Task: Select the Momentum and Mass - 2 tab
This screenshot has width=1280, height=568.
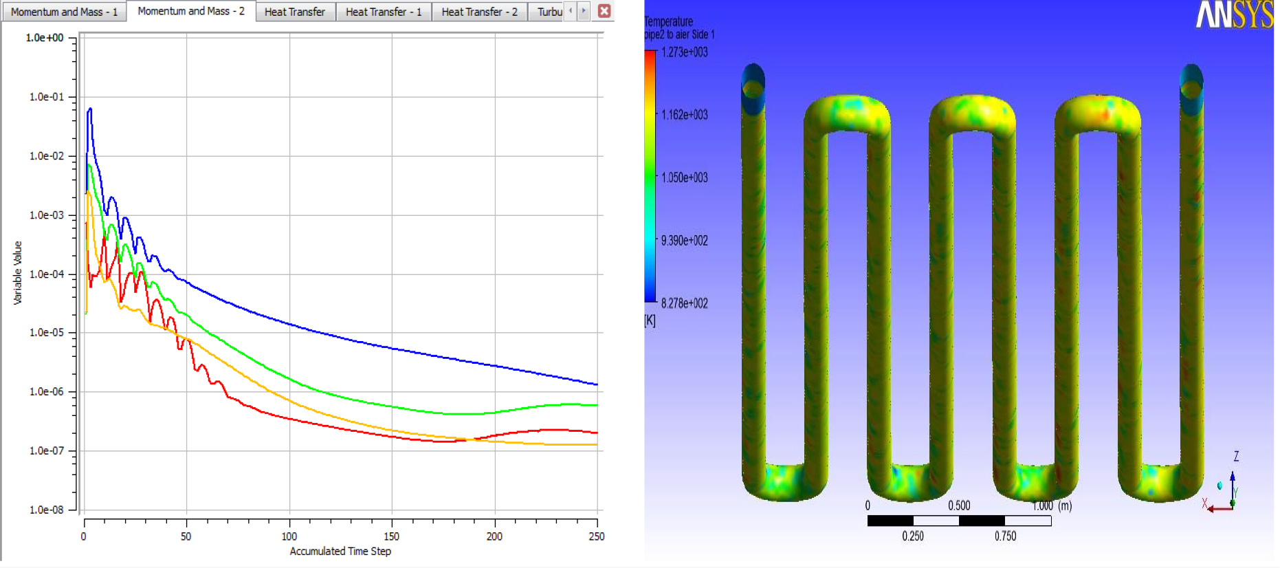Action: (x=190, y=11)
